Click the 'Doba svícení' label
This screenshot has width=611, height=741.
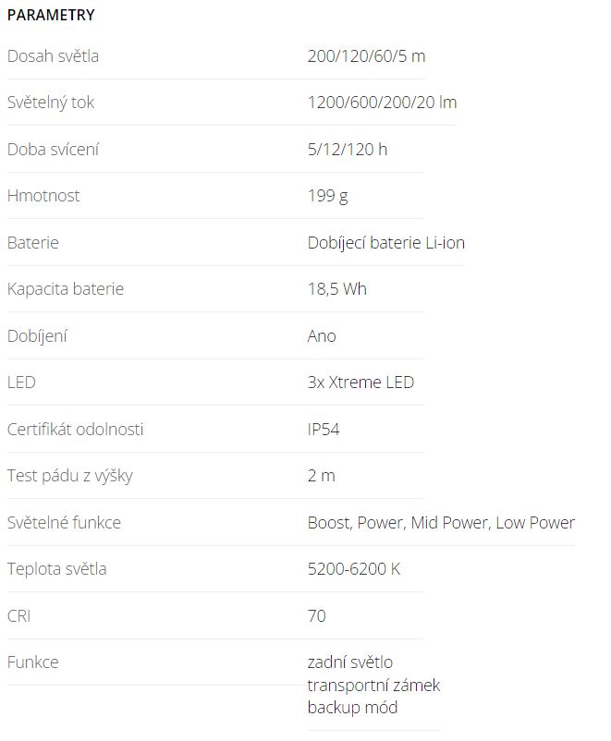point(53,150)
